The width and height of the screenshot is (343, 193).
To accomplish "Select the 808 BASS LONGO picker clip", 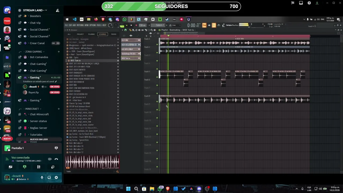I will (x=131, y=49).
